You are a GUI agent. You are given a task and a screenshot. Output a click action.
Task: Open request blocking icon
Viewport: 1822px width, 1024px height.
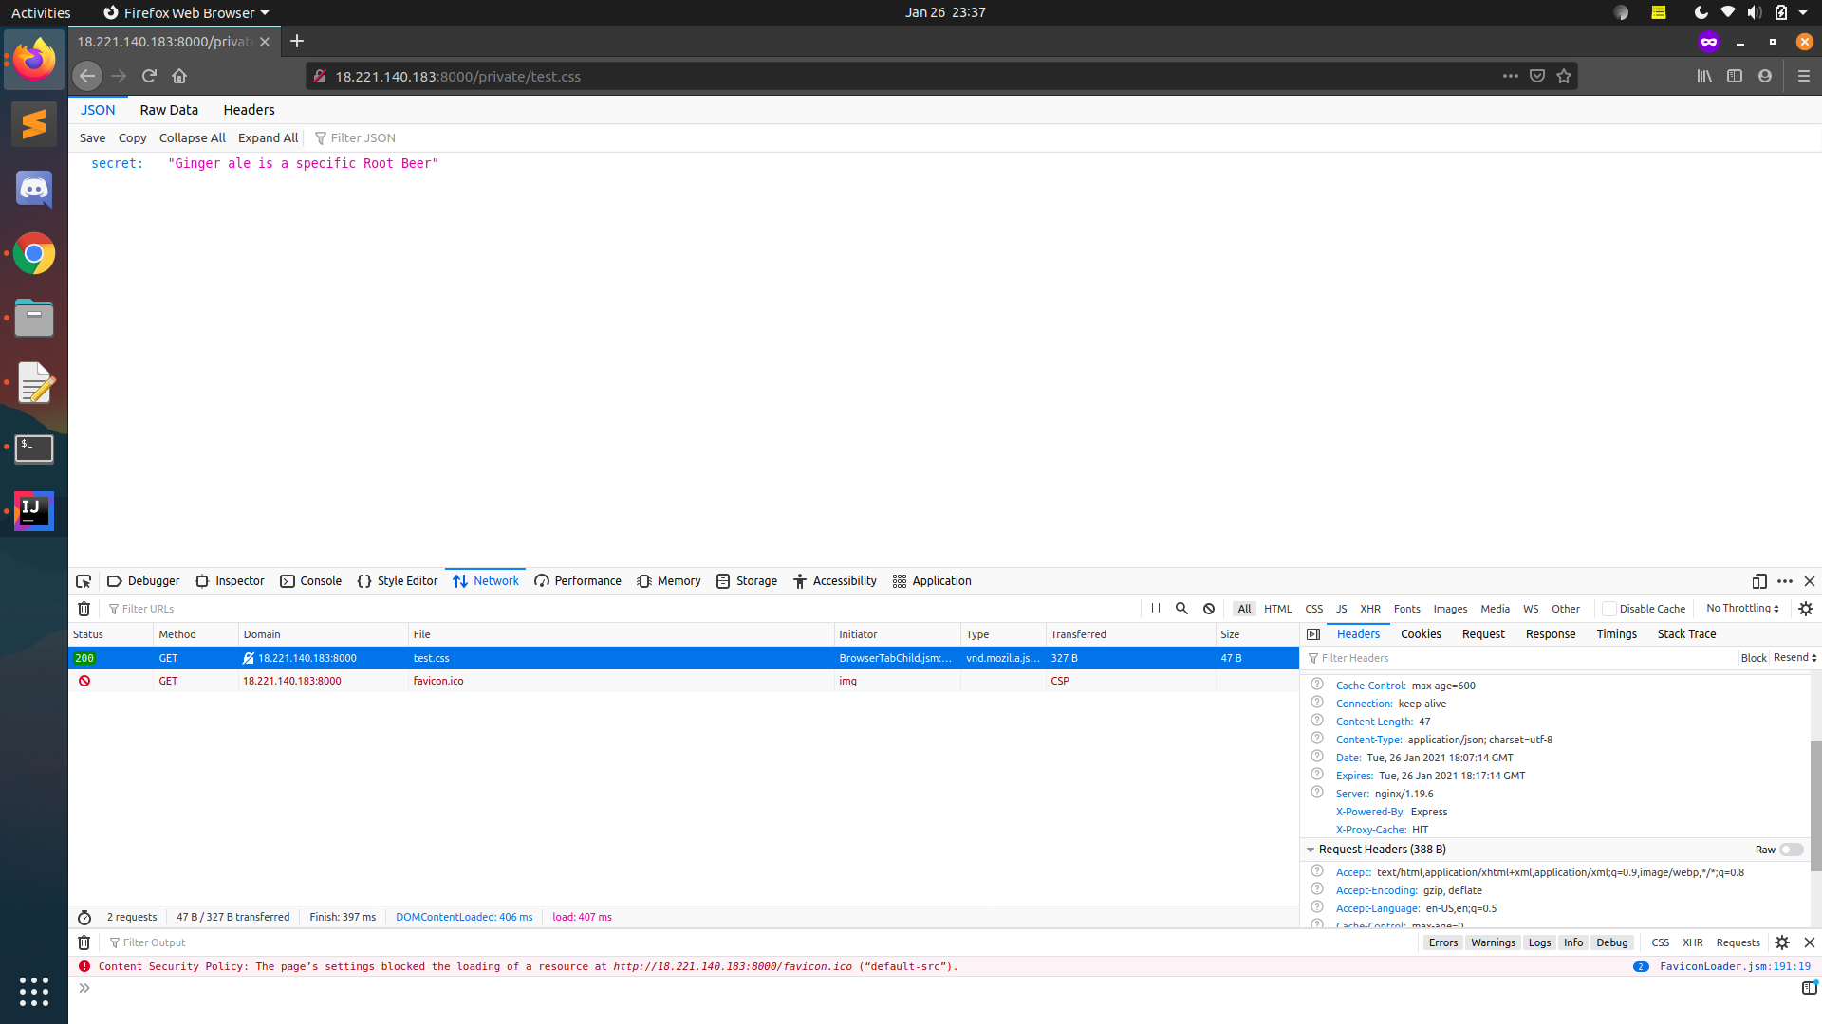click(1209, 609)
